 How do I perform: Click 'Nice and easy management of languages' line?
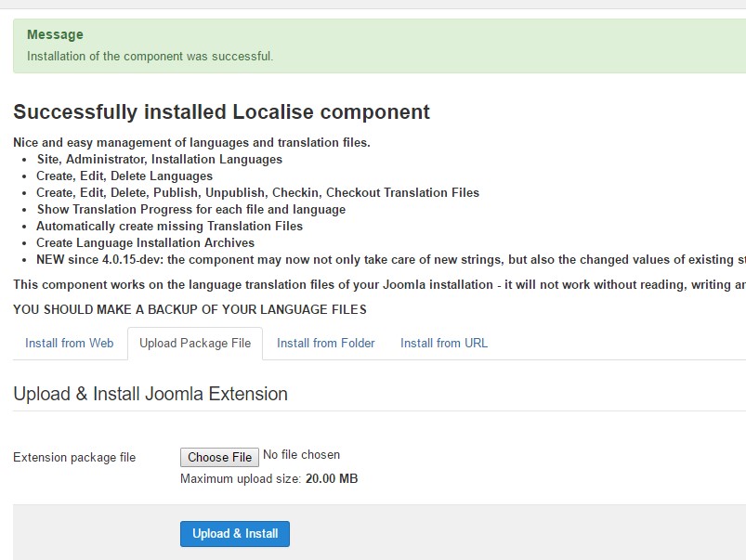click(x=191, y=143)
